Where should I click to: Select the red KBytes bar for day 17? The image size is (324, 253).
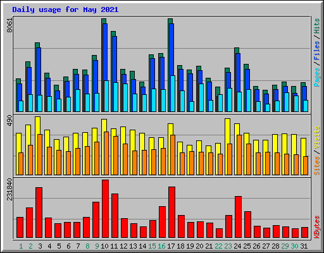[x=171, y=212]
